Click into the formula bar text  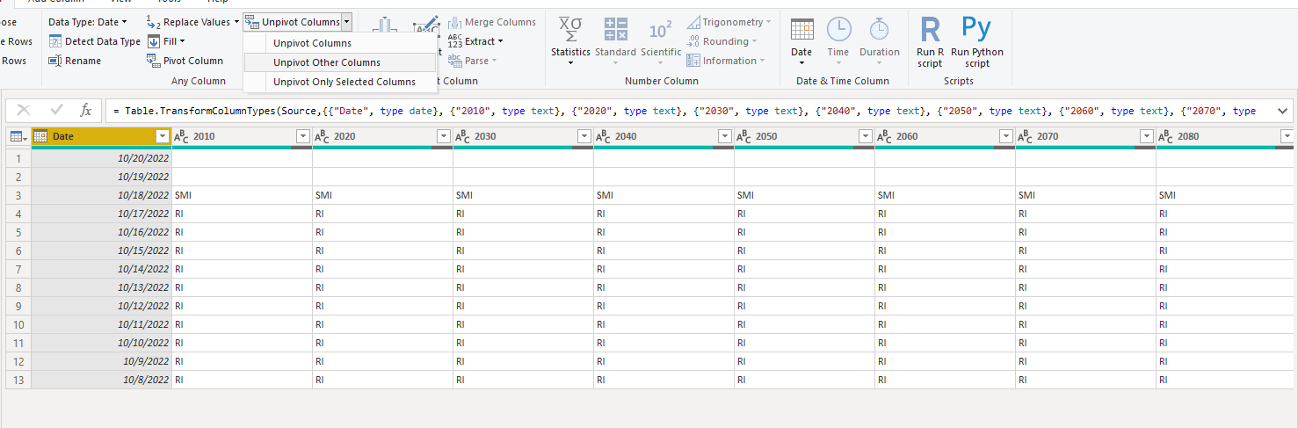click(x=684, y=111)
